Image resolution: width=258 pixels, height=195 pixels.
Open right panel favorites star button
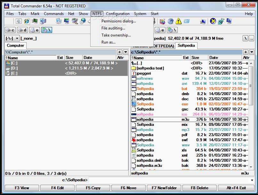tap(246, 52)
